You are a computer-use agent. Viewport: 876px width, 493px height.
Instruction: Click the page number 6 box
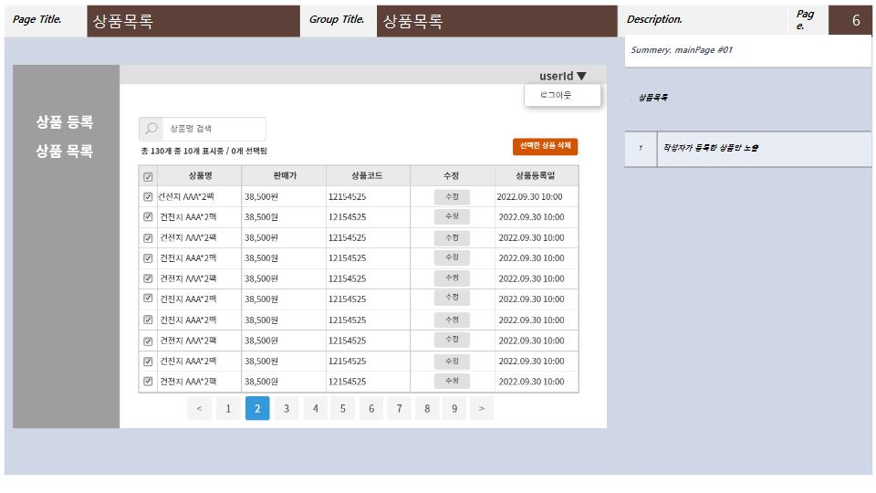850,21
